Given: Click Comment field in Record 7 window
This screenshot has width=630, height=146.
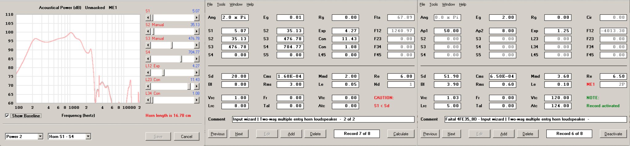Looking at the screenshot, I should click(x=323, y=119).
